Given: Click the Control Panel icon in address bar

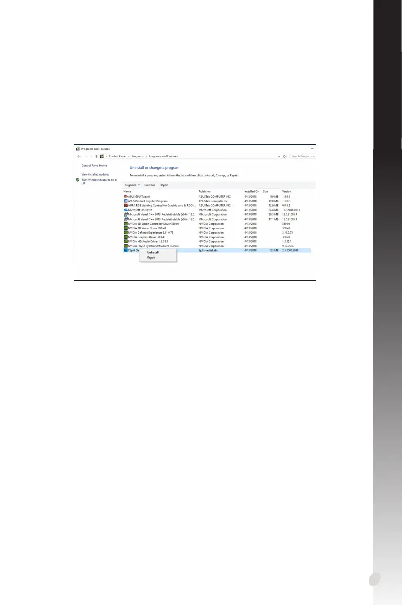Looking at the screenshot, I should pyautogui.click(x=102, y=156).
